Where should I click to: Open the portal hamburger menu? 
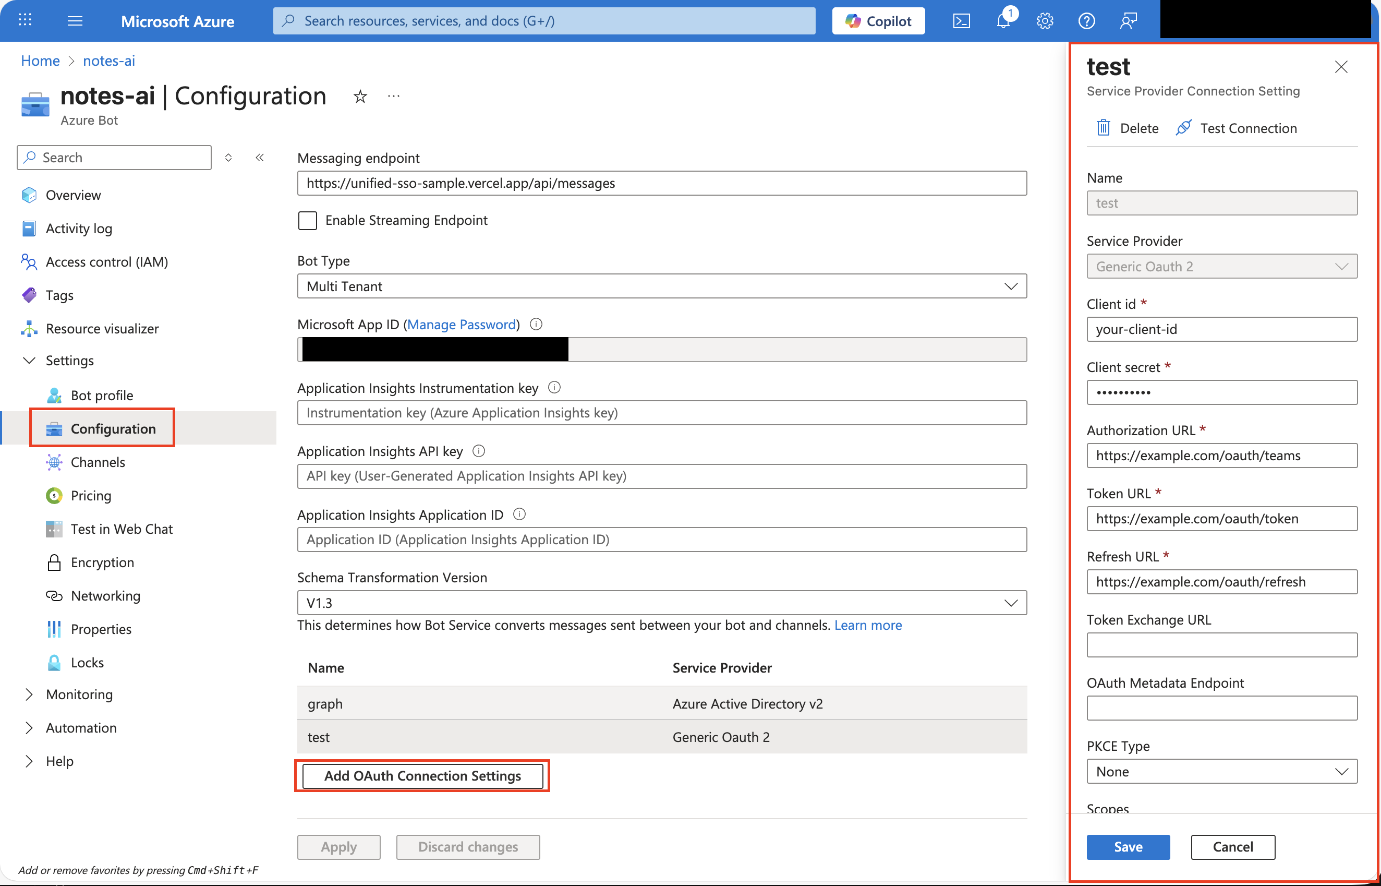click(74, 21)
